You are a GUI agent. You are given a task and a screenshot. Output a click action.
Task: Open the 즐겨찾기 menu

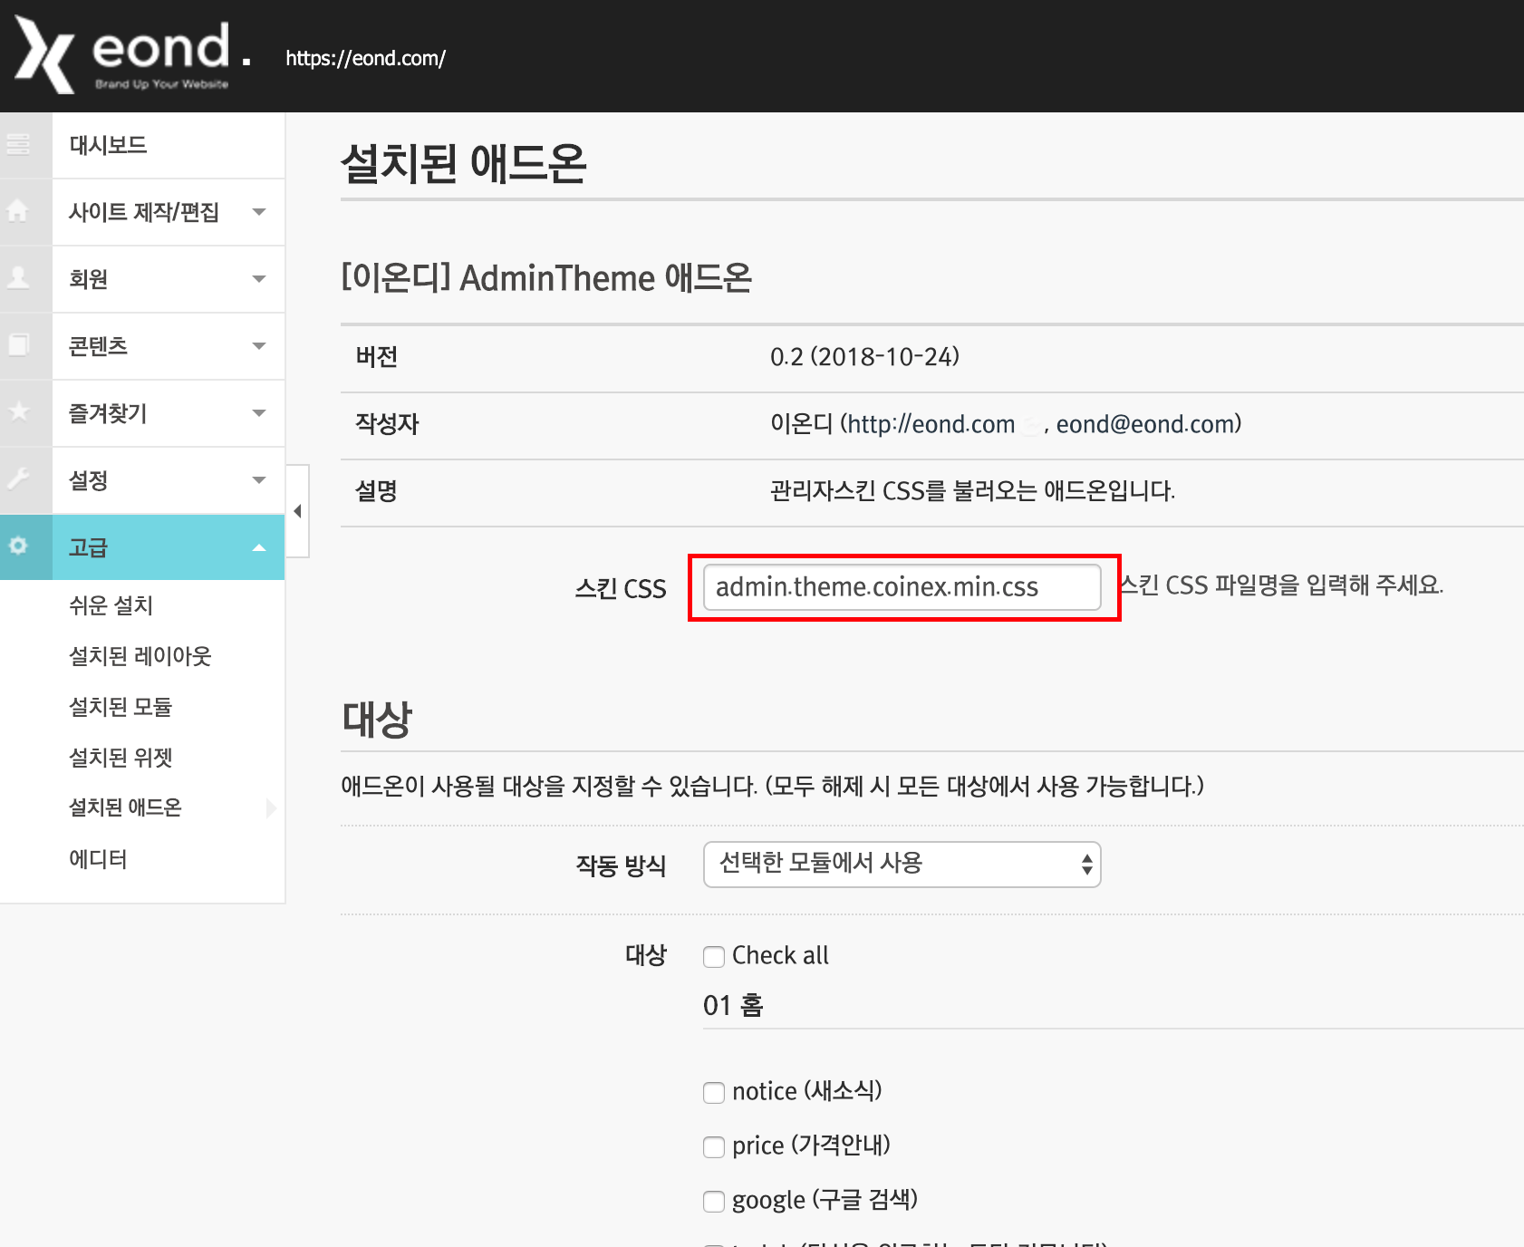(x=108, y=413)
